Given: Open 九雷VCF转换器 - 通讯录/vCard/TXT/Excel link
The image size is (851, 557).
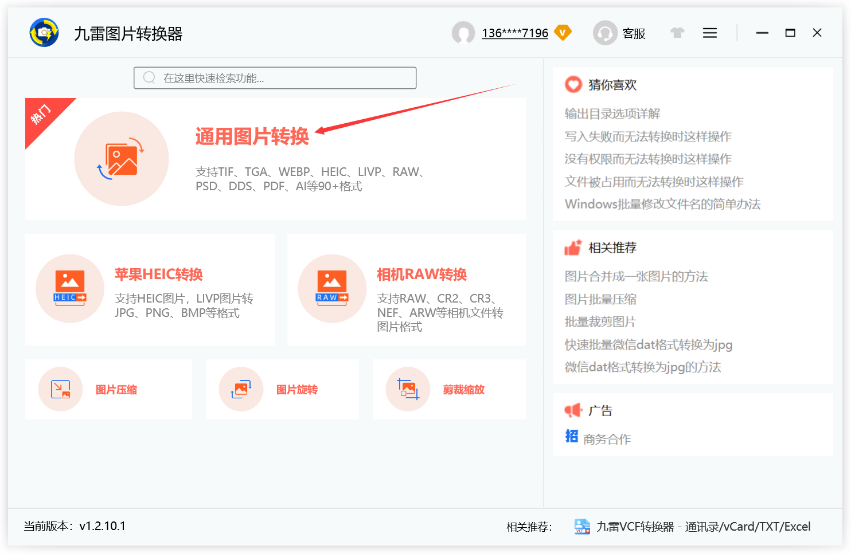Looking at the screenshot, I should [x=704, y=527].
